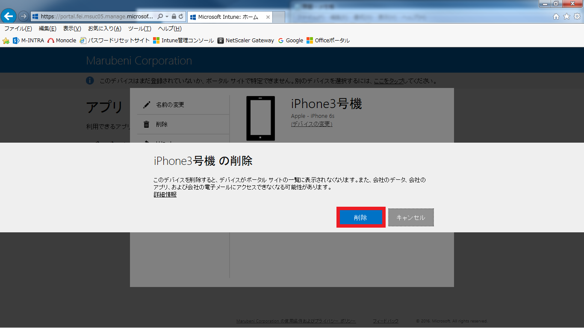This screenshot has height=328, width=584.
Task: Click the キャンセル button
Action: click(x=410, y=217)
